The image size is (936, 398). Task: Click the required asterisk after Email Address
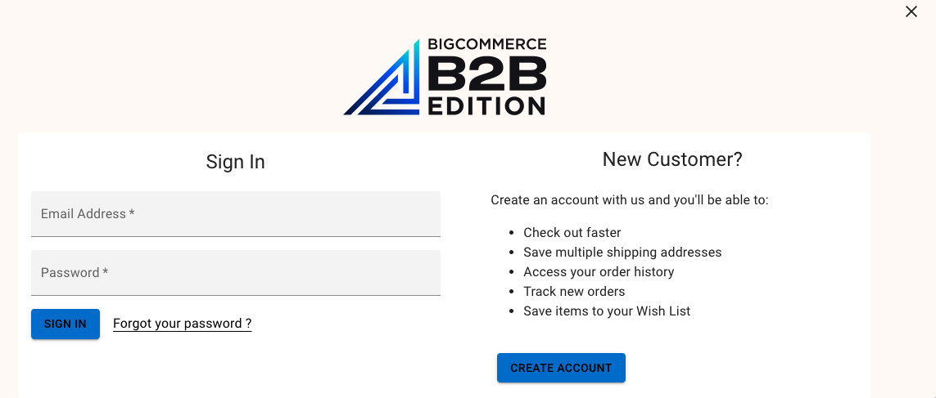[131, 212]
